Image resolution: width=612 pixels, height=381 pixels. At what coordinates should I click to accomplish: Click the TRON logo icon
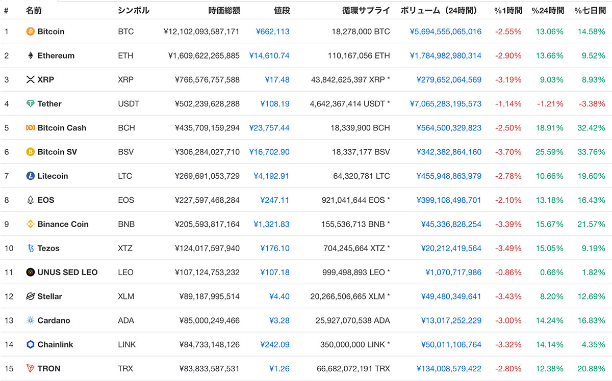(31, 368)
